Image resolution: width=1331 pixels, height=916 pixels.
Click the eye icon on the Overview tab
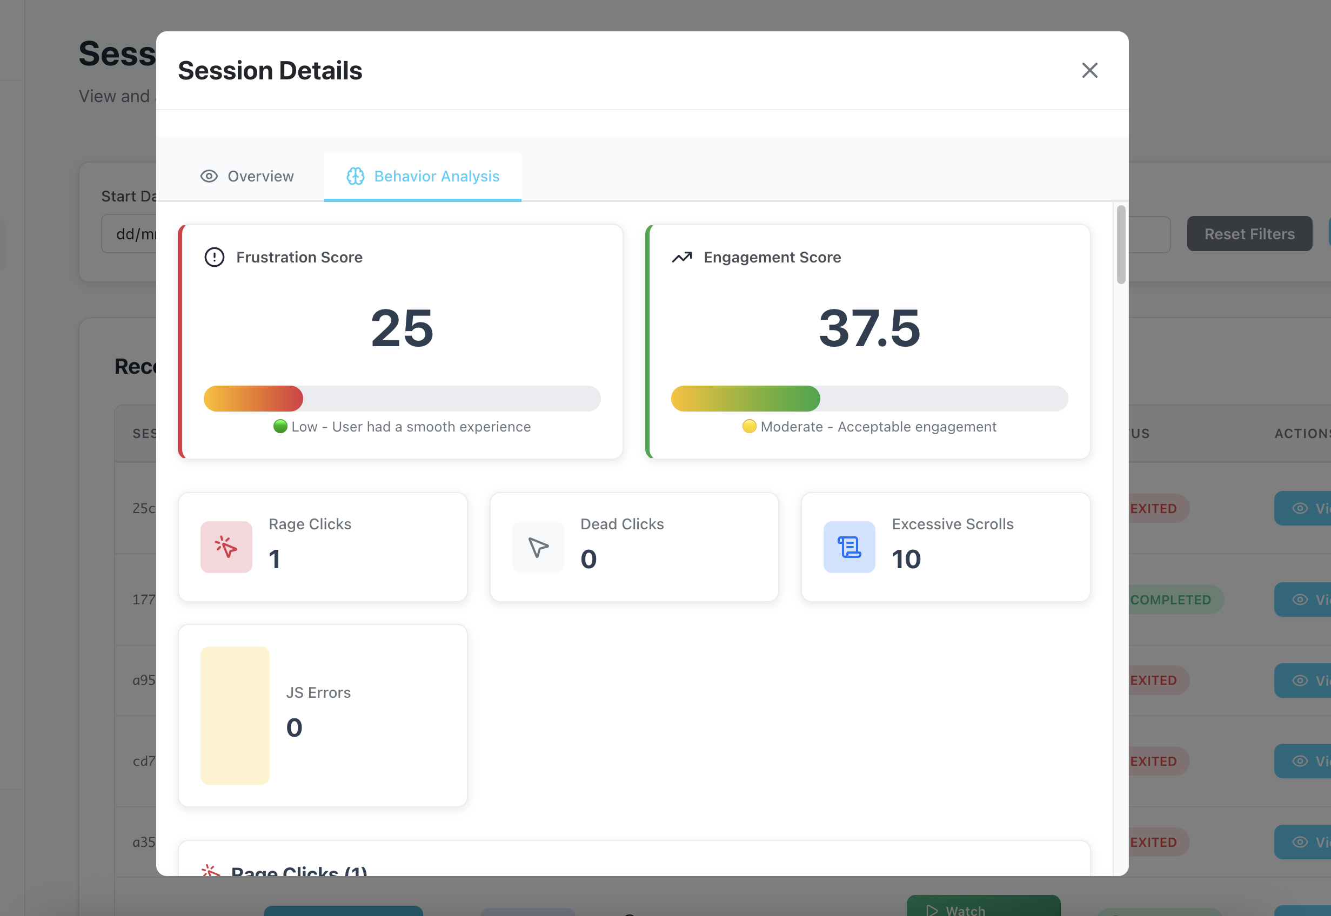coord(209,176)
